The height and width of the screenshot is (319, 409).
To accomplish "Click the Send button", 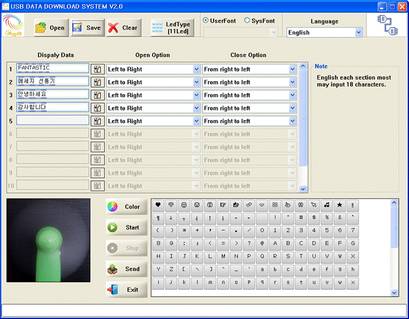I will 127,269.
